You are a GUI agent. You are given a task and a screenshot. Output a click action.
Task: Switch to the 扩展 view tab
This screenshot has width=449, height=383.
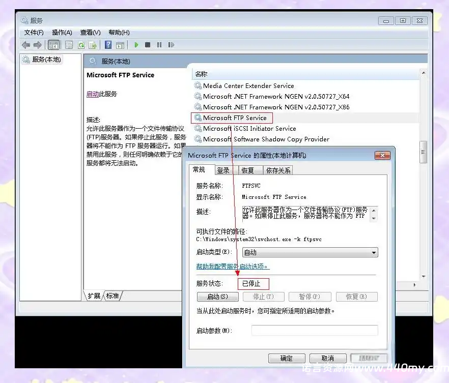[94, 296]
